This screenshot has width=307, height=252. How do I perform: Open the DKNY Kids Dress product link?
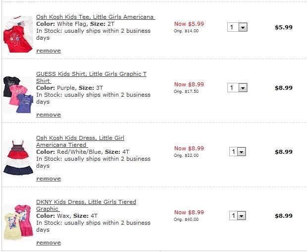pos(86,202)
